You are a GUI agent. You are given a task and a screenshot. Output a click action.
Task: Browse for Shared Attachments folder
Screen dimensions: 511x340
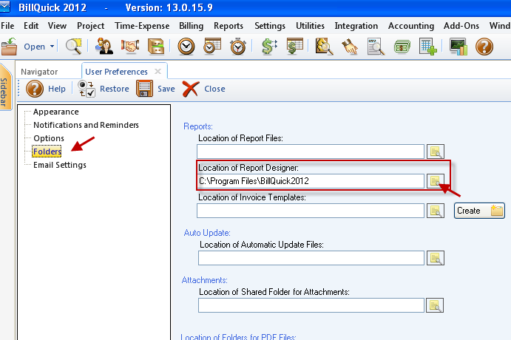coord(436,305)
